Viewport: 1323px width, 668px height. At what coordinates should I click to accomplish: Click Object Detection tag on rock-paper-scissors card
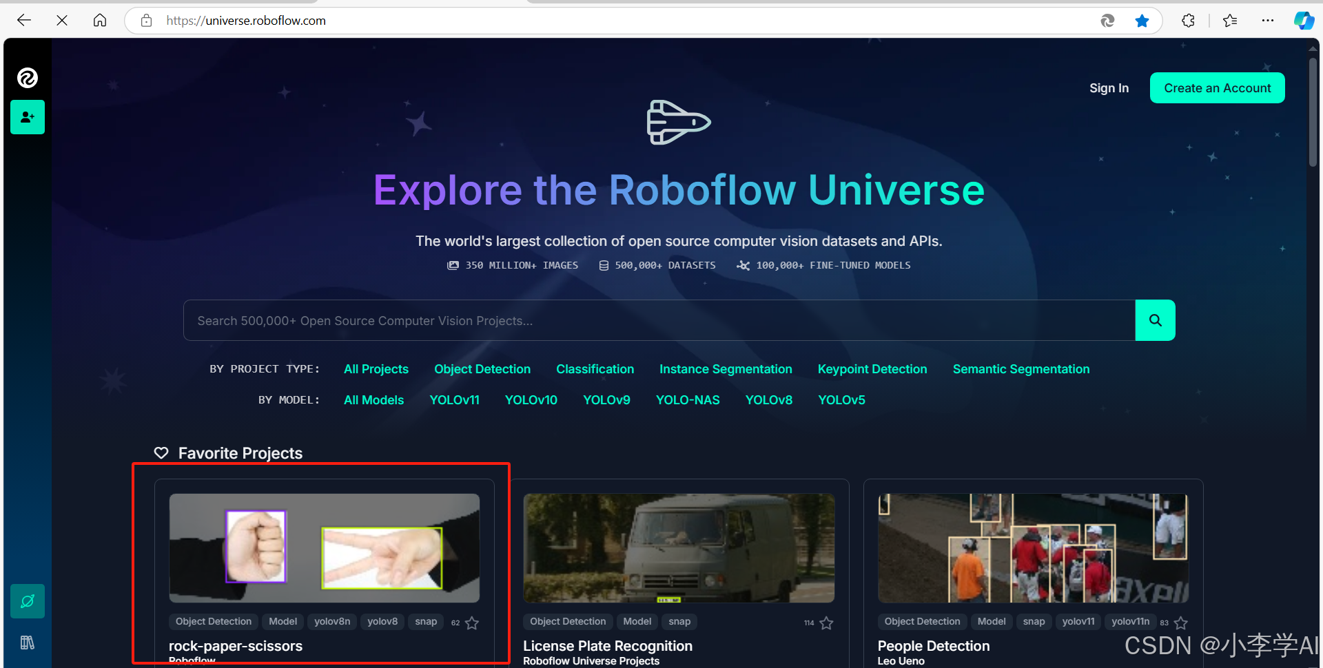click(214, 621)
